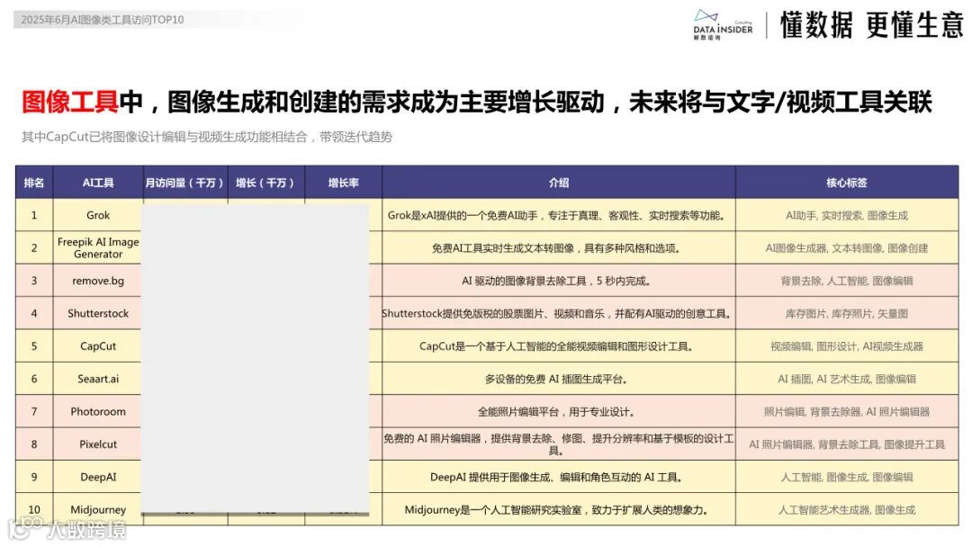
Task: Click the red '图像工具' headline text
Action: (69, 103)
